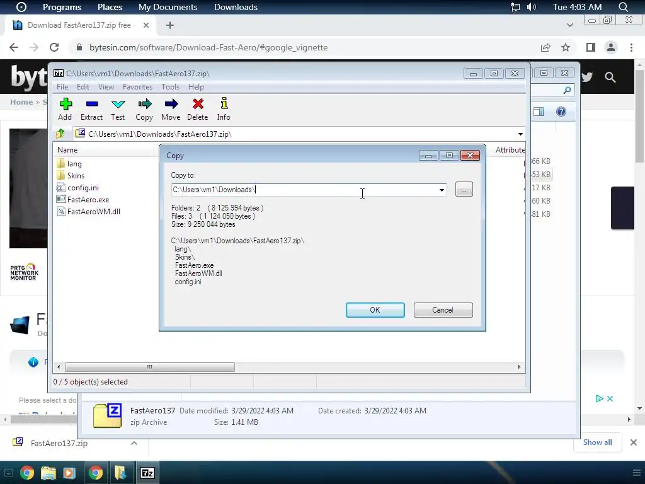Cancel the Copy dialog
The image size is (645, 484).
click(443, 310)
